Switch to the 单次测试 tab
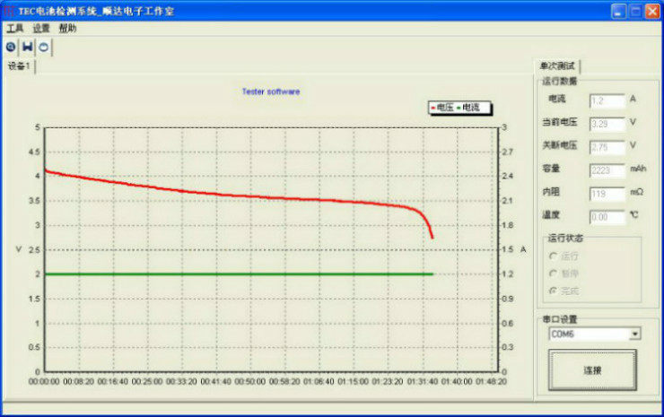Image resolution: width=664 pixels, height=417 pixels. (557, 66)
